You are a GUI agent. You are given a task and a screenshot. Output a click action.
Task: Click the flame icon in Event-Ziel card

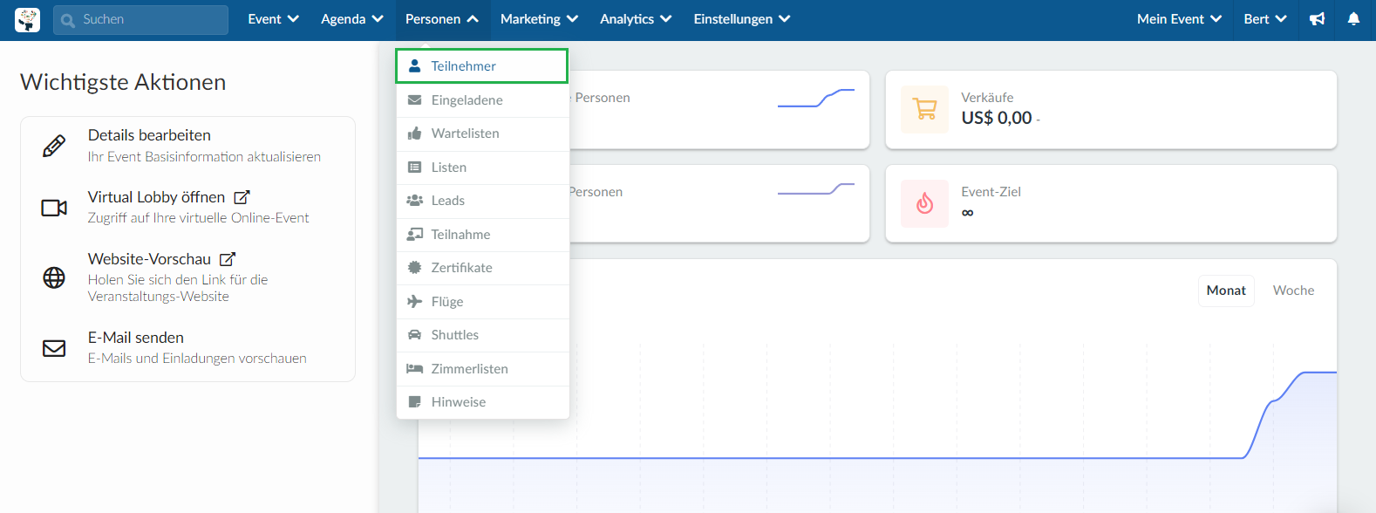tap(924, 203)
